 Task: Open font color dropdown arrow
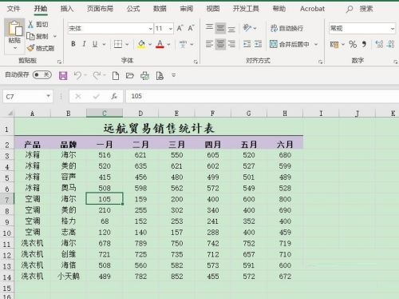(168, 44)
